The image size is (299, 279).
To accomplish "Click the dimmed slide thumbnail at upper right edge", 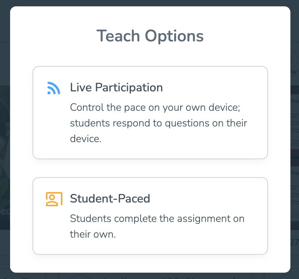I will pos(295,122).
